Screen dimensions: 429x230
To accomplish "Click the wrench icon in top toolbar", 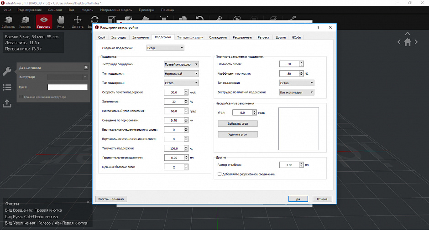I will 219,19.
